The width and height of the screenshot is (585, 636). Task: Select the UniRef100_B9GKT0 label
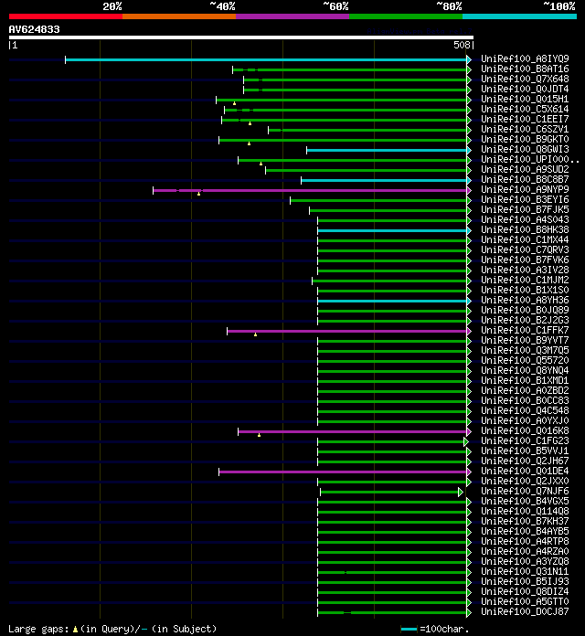525,139
